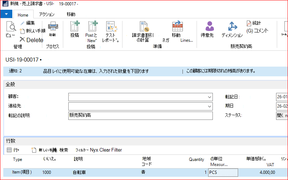Click the フィルター filter button
Screen dimensions: 288x180
[82, 150]
